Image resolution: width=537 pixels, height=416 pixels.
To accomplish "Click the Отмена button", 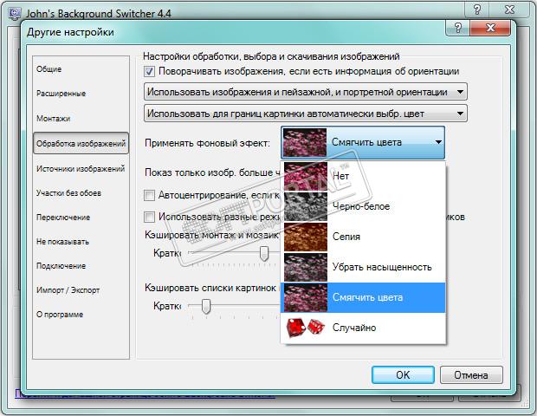I will click(x=471, y=375).
